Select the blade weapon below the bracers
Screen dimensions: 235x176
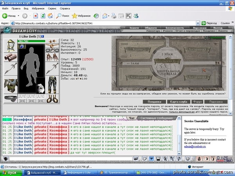point(11,69)
